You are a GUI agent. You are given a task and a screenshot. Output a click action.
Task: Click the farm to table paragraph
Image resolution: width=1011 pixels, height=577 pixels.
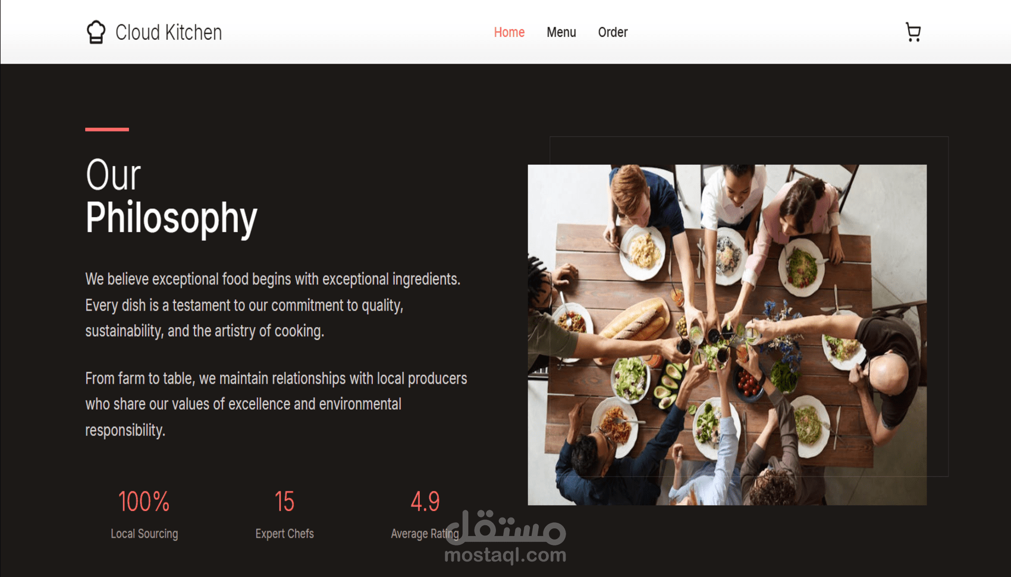pyautogui.click(x=276, y=404)
